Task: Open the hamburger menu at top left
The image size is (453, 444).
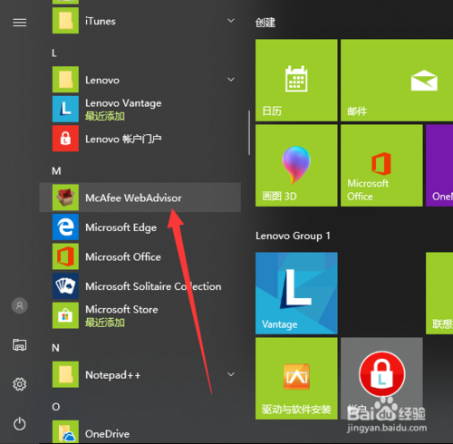Action: point(20,23)
